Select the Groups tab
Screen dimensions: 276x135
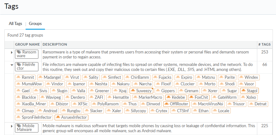[x=35, y=23]
